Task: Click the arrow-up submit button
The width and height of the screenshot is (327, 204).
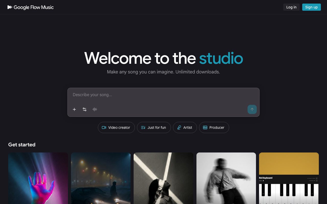Action: [252, 109]
